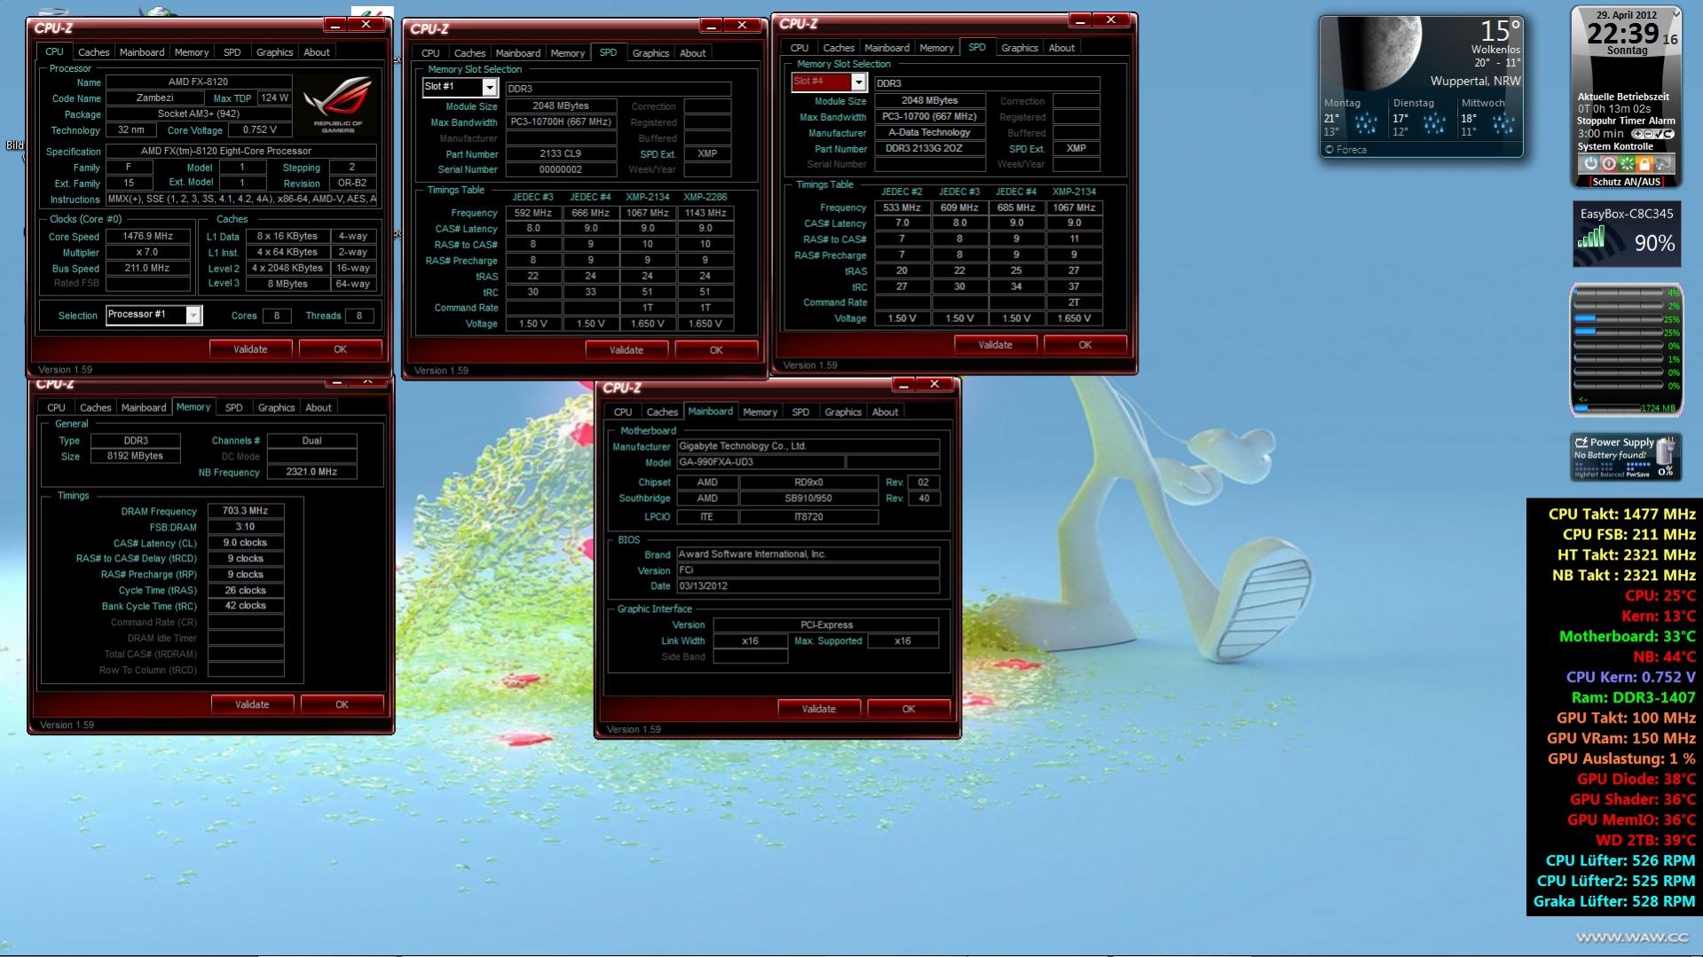Click the reset arrow icon in the timer controls
This screenshot has width=1703, height=957.
point(1669,134)
